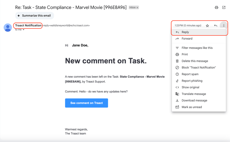Click the blocked-circle icon beside Block entry
The width and height of the screenshot is (230, 142).
(x=177, y=67)
